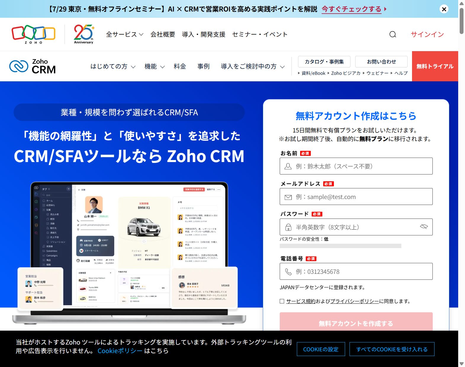465x367 pixels.
Task: Open the ウェビナー link
Action: [377, 73]
